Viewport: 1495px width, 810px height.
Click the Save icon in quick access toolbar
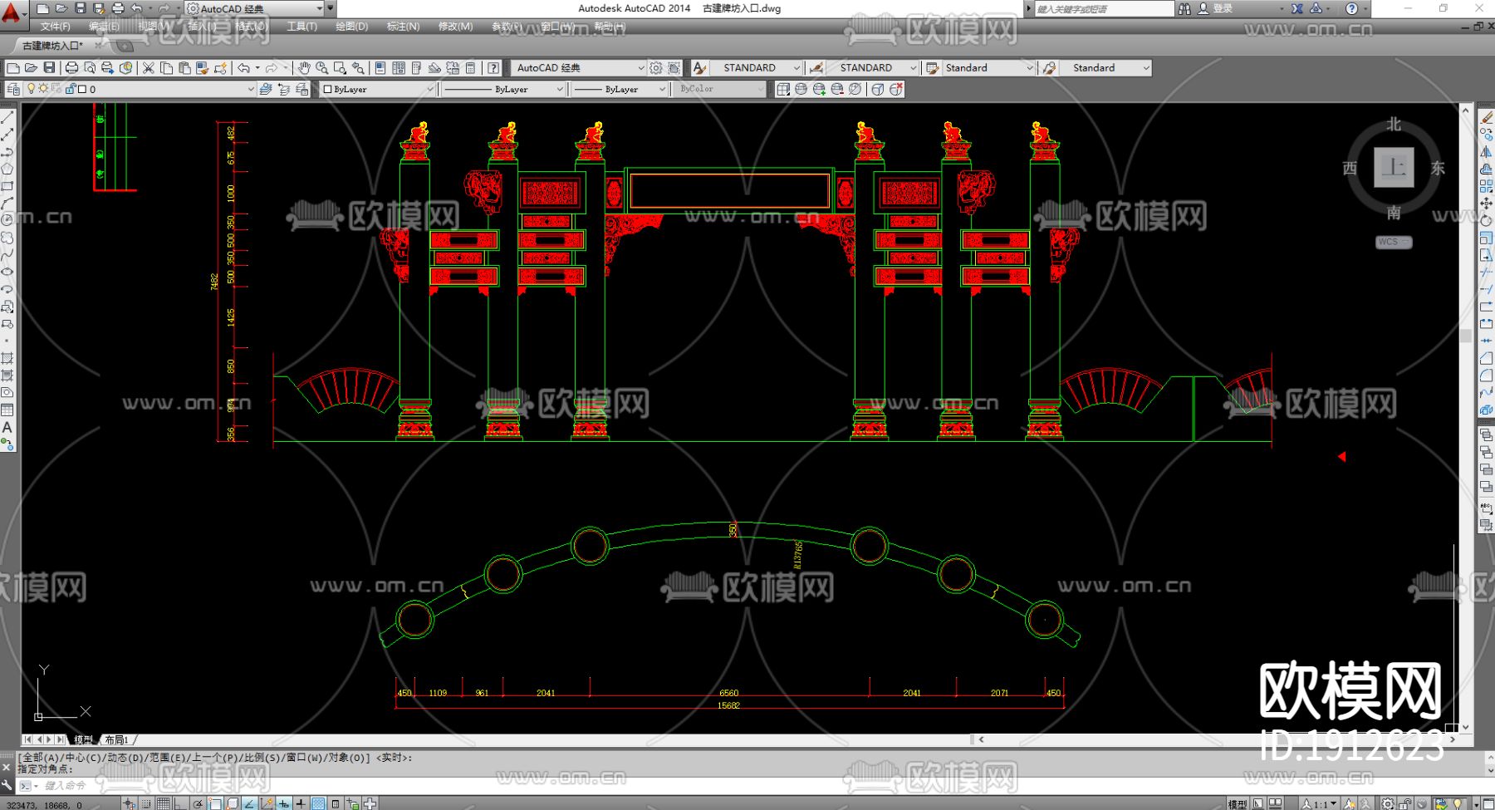click(81, 8)
